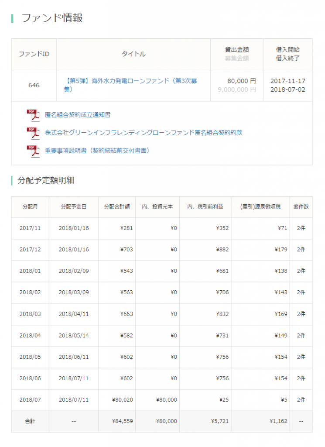
Task: Open the PDF icon for 匿名組合契約約款
Action: pyautogui.click(x=33, y=133)
